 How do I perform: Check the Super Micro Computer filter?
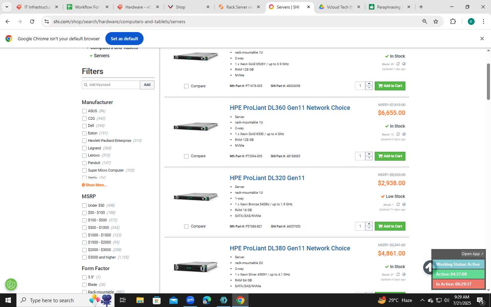[84, 170]
